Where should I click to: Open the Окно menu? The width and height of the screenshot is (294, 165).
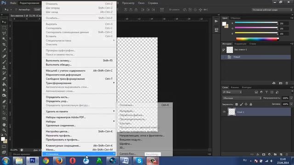141,3
